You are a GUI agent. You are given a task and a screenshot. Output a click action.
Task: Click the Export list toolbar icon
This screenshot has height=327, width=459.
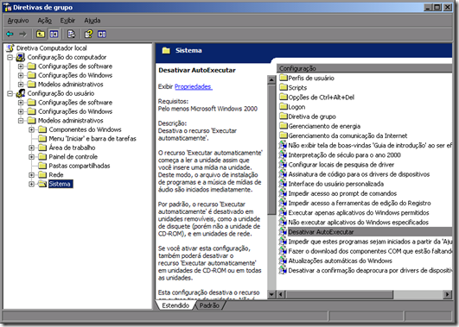point(71,35)
